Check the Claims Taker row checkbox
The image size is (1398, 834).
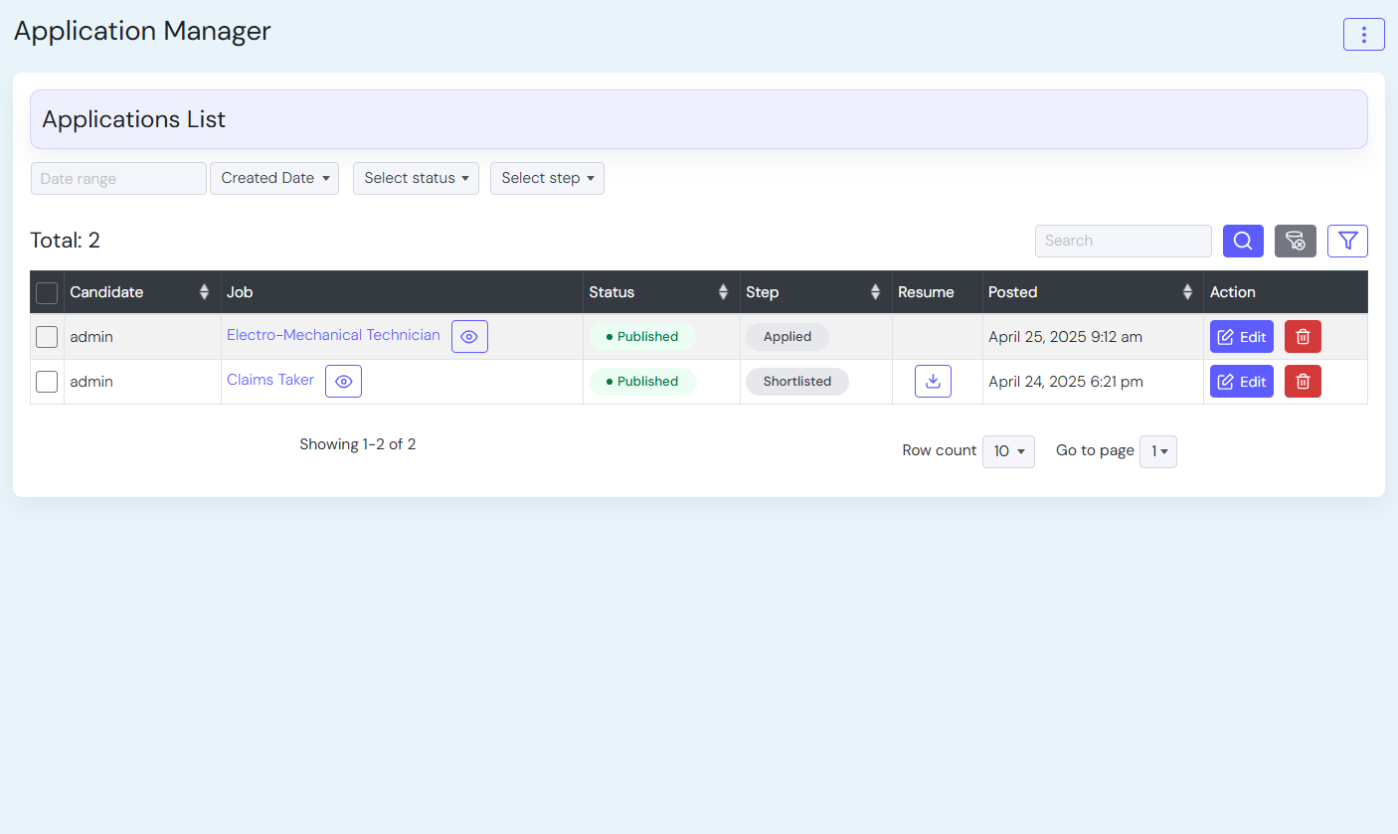(x=47, y=382)
